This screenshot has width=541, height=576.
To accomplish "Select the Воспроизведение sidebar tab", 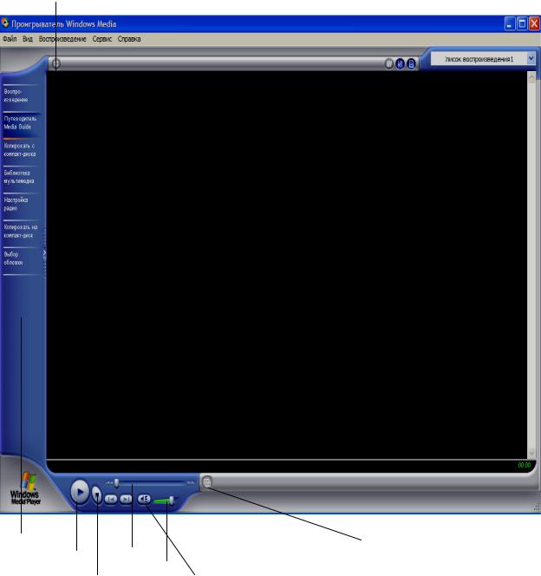I will coord(22,95).
